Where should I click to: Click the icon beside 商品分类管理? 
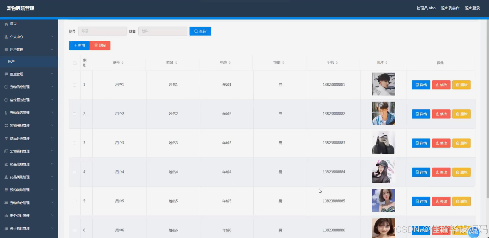coord(6,139)
